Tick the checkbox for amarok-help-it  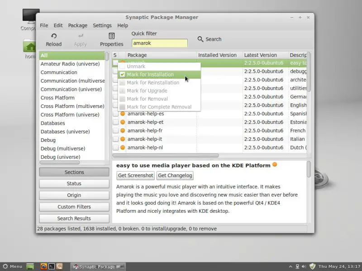pos(115,139)
